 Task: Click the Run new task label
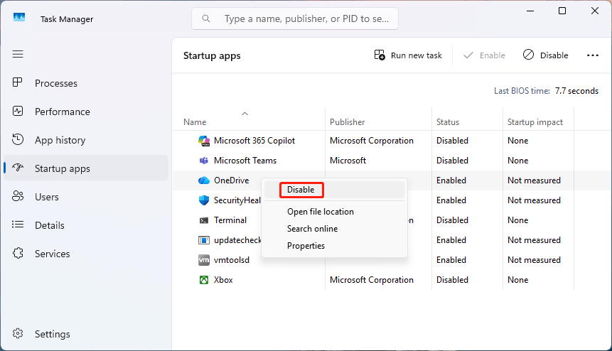point(417,55)
